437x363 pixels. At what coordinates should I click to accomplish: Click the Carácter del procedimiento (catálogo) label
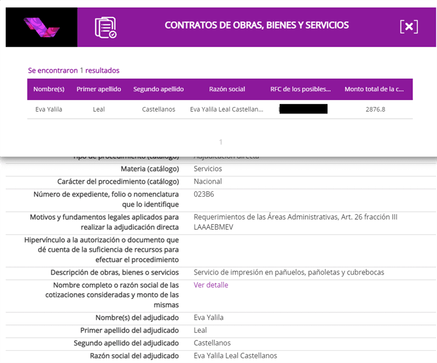pos(118,181)
